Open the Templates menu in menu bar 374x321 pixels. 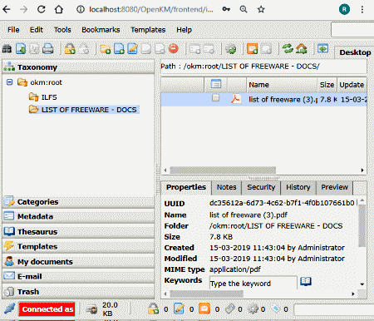click(148, 30)
